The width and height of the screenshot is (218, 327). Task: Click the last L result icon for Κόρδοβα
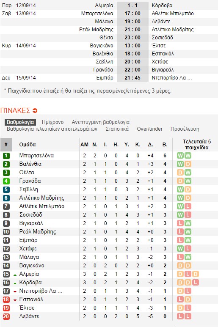tap(196, 283)
